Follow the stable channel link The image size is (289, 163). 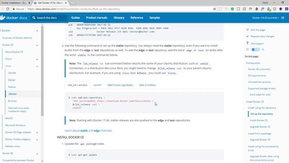(x=84, y=130)
